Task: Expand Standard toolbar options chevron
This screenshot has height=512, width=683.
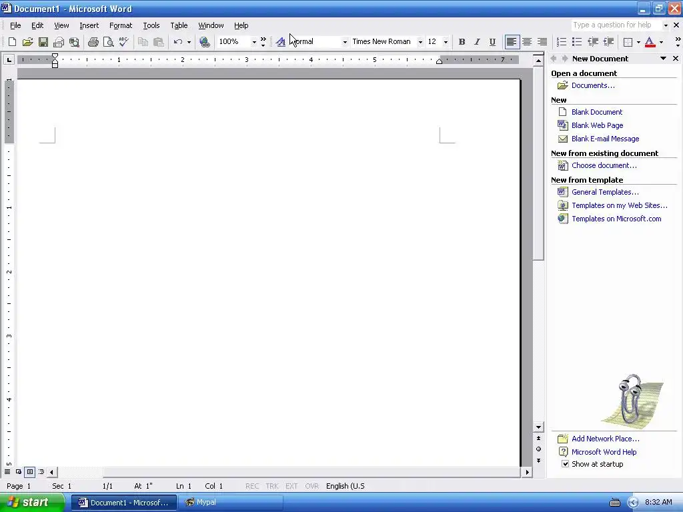Action: coord(263,42)
